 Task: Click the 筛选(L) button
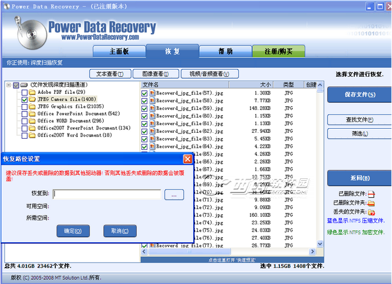pos(360,134)
